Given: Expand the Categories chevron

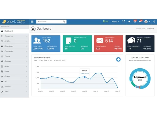Looking at the screenshot, I should click(26, 36).
